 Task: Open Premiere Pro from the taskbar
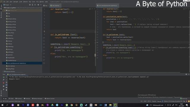[23, 105]
